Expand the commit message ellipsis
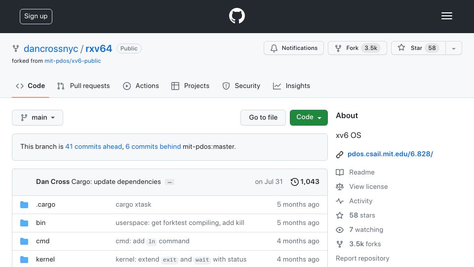474x267 pixels. pyautogui.click(x=169, y=182)
